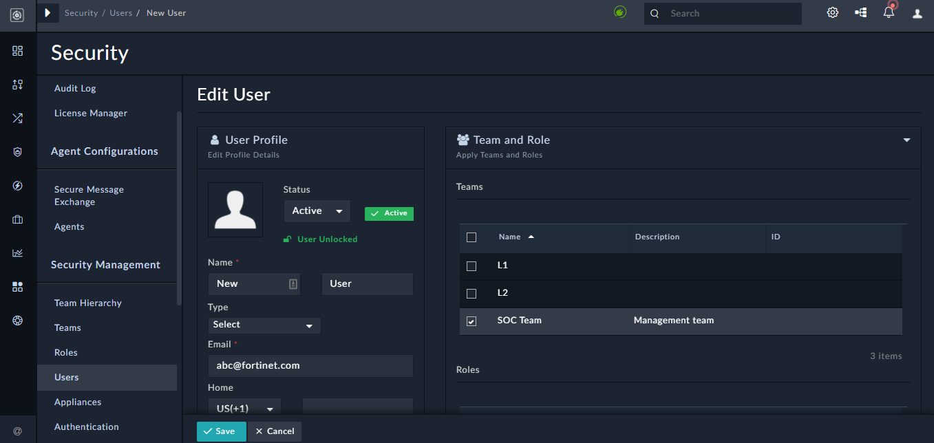Open the Status dropdown showing Active
The image size is (934, 443).
(317, 210)
